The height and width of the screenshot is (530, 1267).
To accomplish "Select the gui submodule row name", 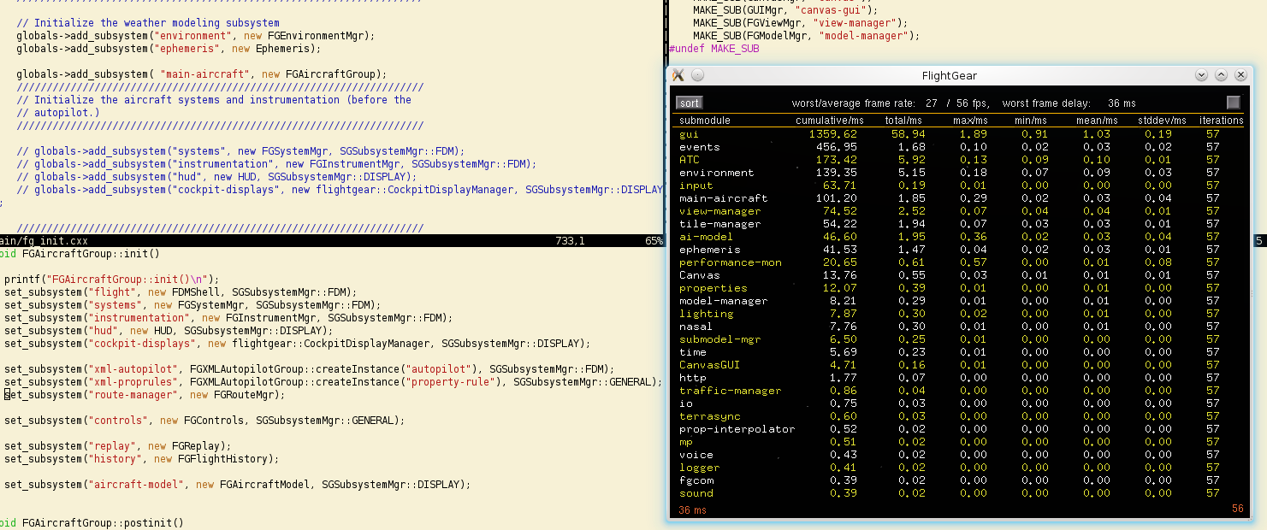I will 689,134.
